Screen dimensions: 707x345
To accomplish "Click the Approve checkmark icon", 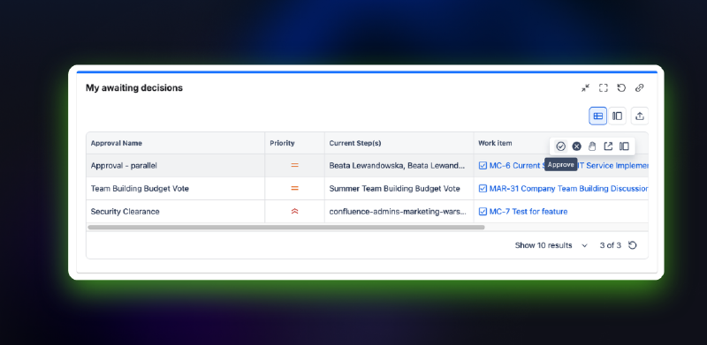I will point(560,146).
